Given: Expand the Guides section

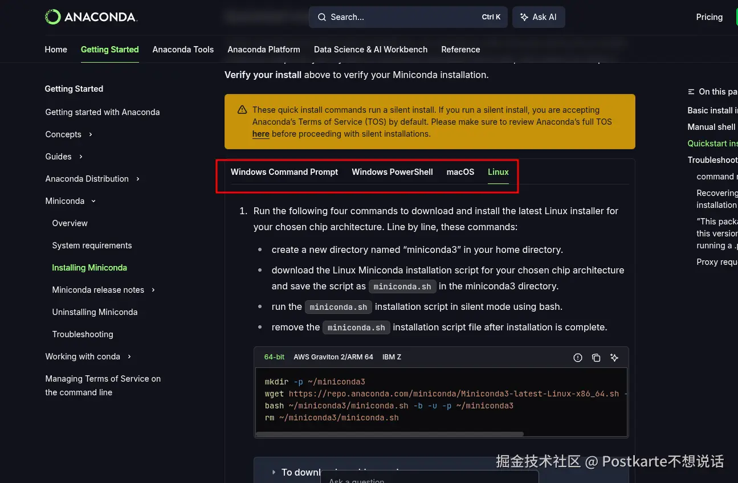Looking at the screenshot, I should 64,157.
